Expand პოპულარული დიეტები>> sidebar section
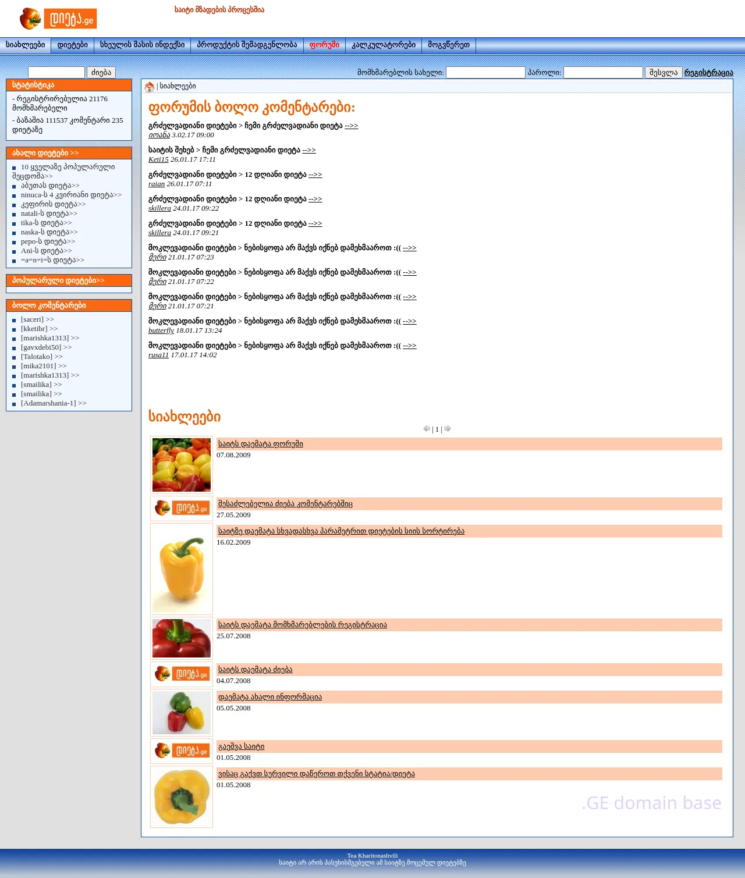 click(x=58, y=280)
